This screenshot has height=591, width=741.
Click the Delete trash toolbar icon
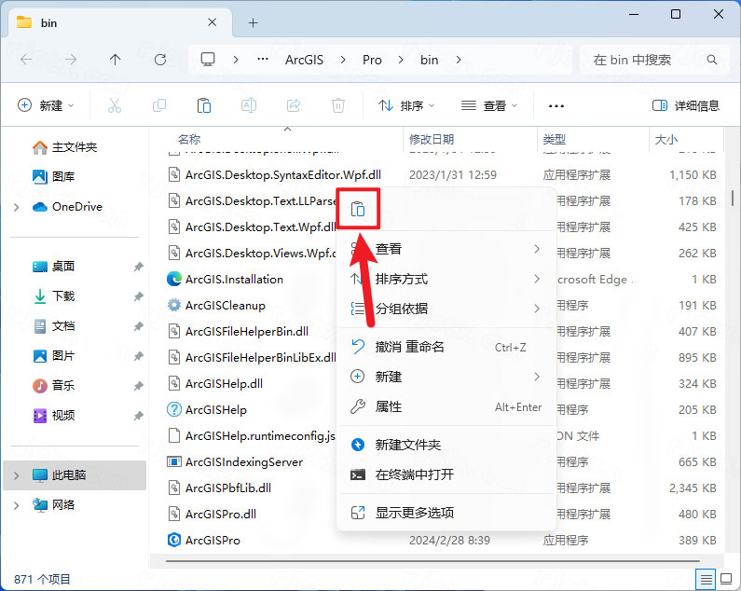[338, 105]
